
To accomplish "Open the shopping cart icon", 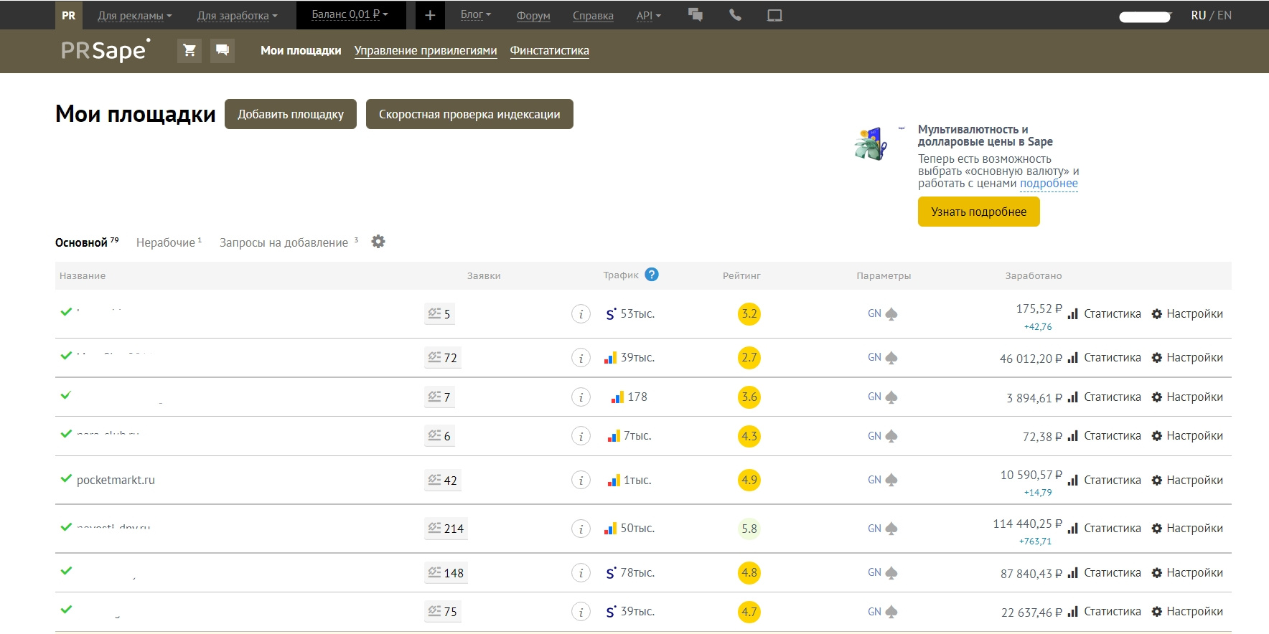I will [189, 50].
